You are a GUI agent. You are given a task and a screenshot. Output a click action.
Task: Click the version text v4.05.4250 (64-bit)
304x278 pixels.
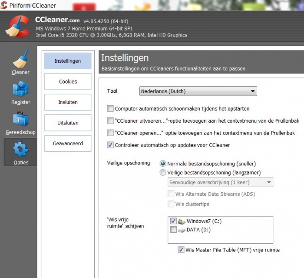coord(106,21)
